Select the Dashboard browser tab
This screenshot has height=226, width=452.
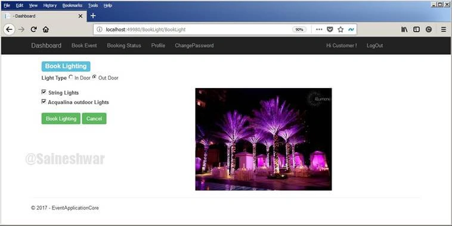pos(44,16)
